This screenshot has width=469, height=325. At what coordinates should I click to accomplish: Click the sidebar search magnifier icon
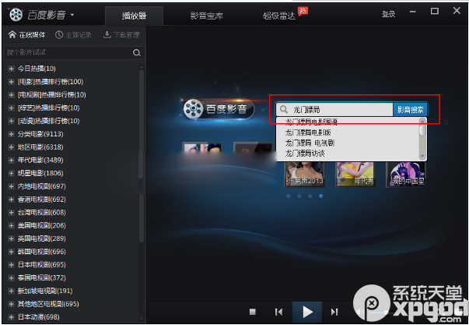(137, 53)
